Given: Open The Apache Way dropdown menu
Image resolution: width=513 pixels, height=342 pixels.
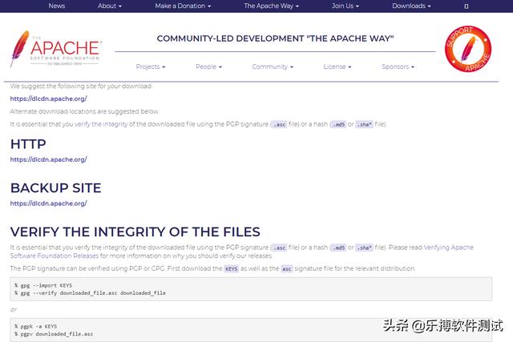Looking at the screenshot, I should coord(271,6).
